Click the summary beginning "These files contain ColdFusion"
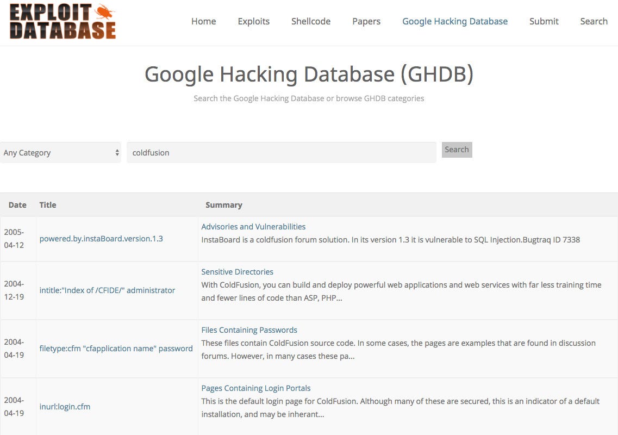 (398, 350)
